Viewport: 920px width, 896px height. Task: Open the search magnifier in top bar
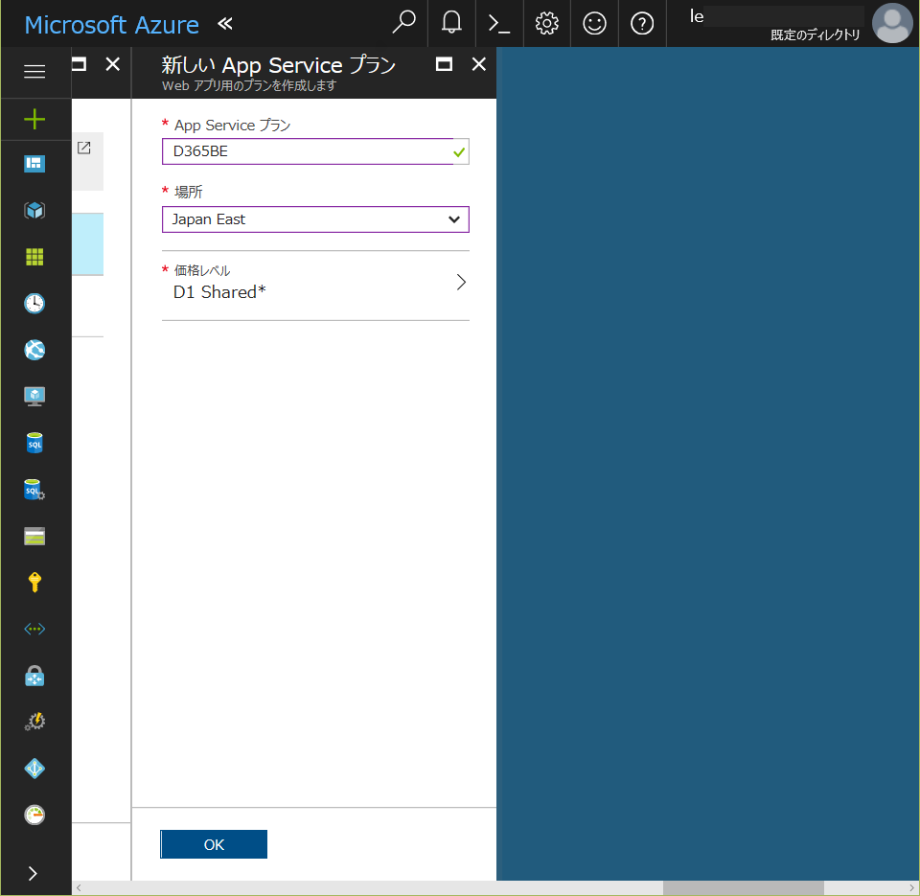(x=403, y=23)
